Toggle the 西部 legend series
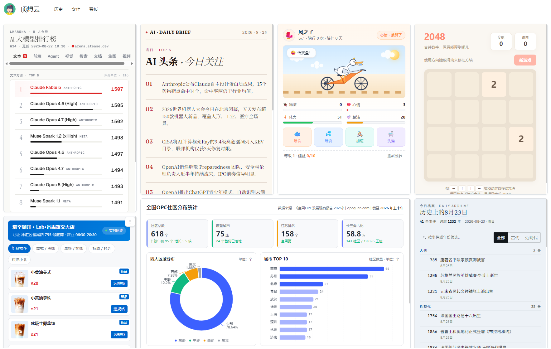 click(209, 340)
